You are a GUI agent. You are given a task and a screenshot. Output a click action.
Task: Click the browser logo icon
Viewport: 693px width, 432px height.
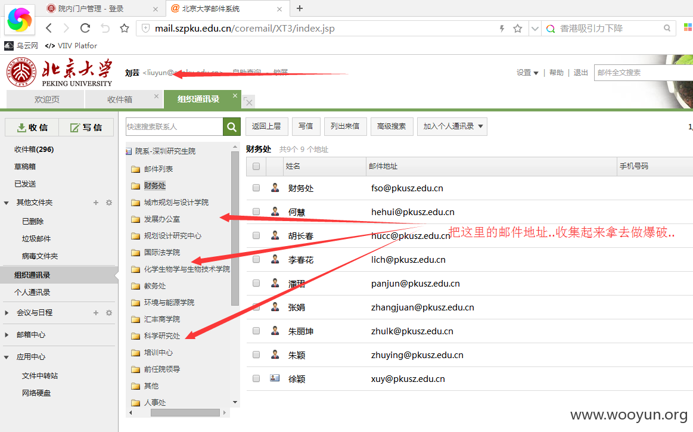(20, 20)
